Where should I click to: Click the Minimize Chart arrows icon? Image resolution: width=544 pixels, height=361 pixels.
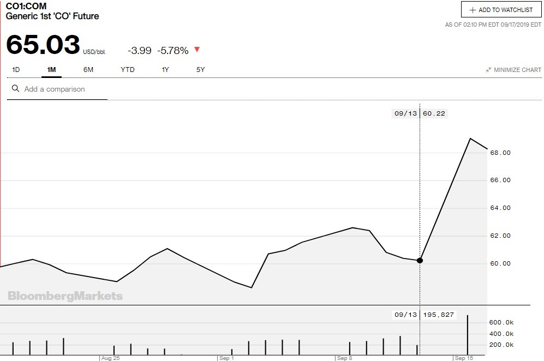point(488,70)
